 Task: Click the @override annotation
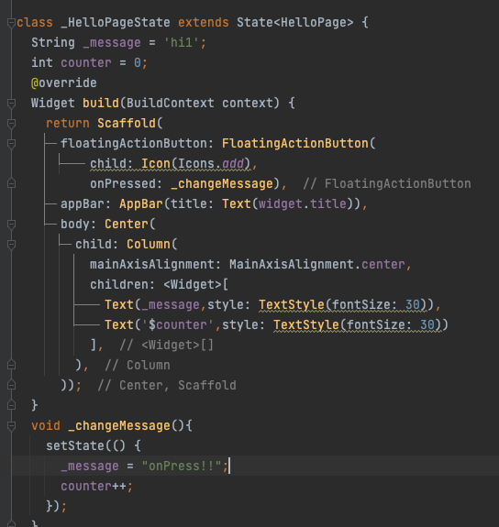(64, 83)
